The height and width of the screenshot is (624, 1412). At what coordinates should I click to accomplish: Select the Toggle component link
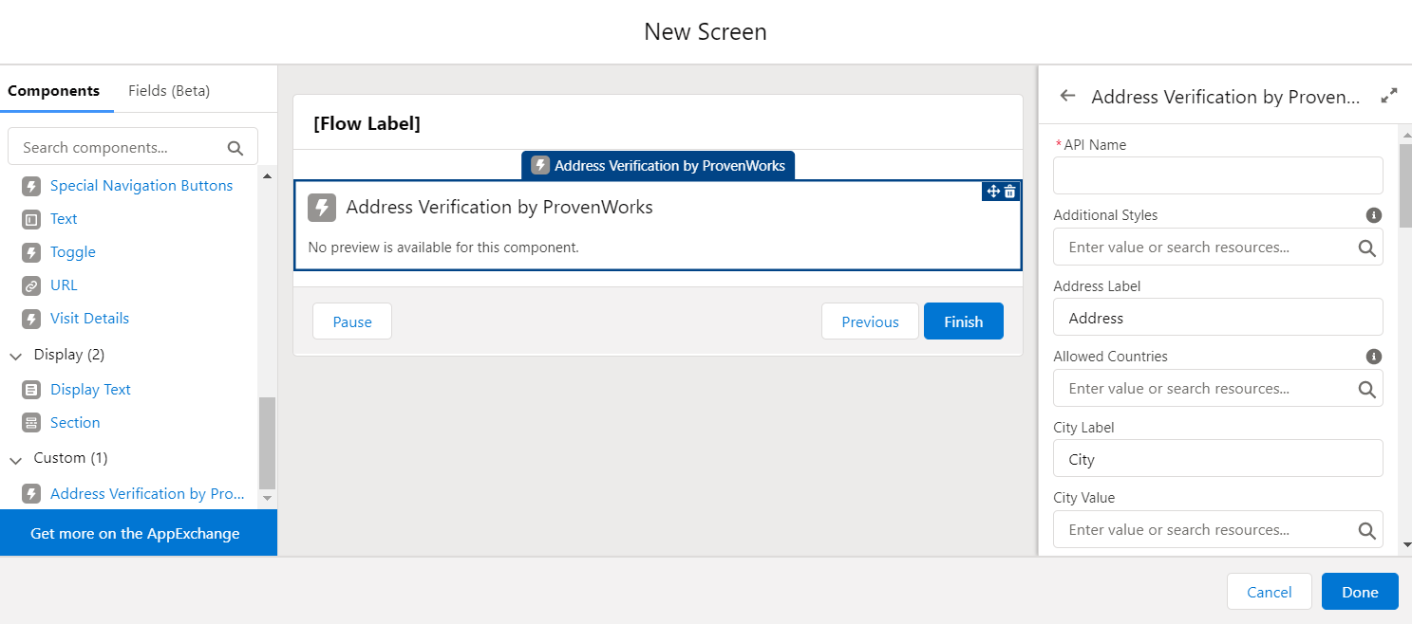tap(73, 252)
